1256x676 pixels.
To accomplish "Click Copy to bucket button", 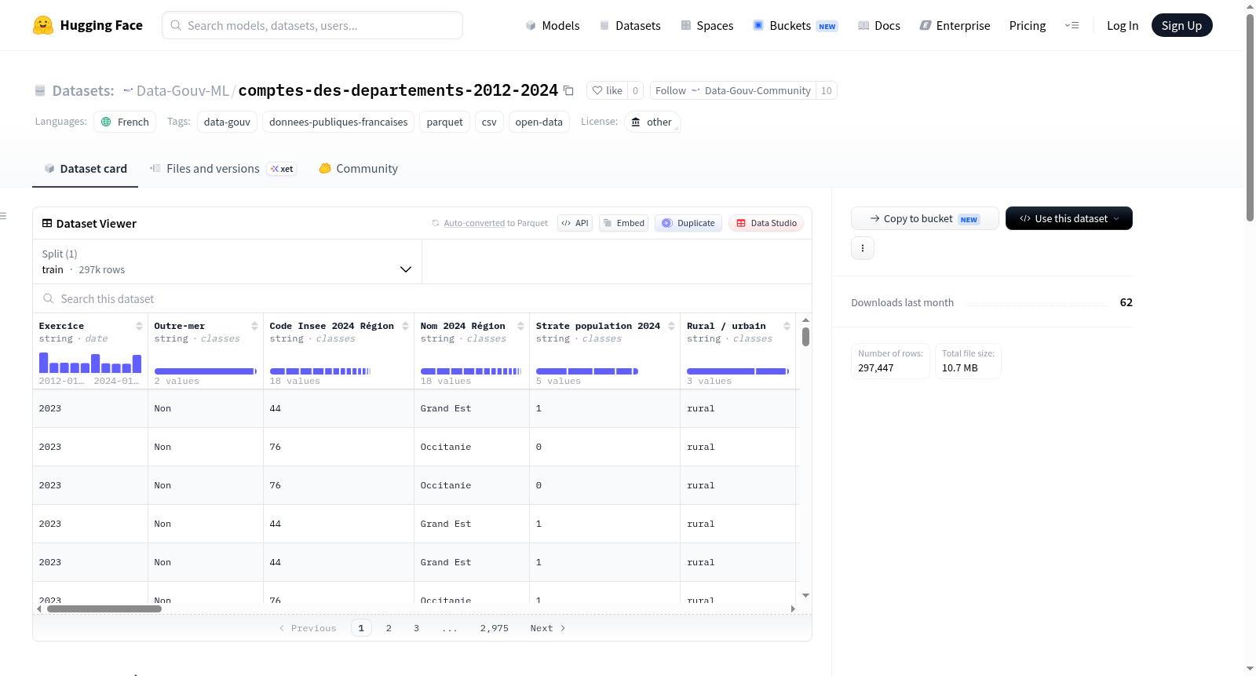I will click(x=925, y=218).
